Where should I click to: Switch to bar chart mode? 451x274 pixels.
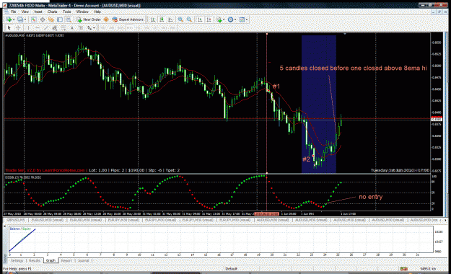pyautogui.click(x=153, y=19)
